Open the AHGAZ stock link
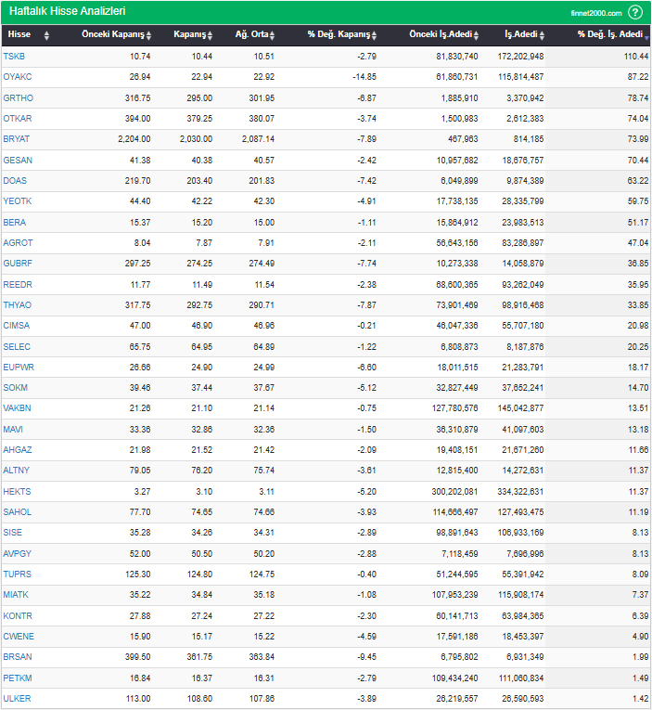652x710 pixels. 18,449
